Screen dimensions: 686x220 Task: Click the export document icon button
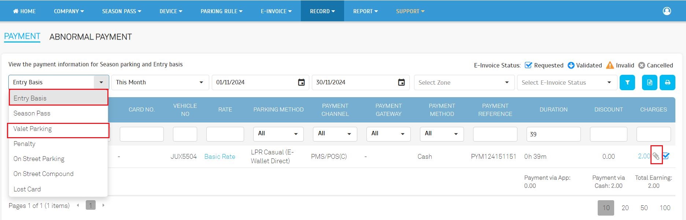[x=649, y=82]
